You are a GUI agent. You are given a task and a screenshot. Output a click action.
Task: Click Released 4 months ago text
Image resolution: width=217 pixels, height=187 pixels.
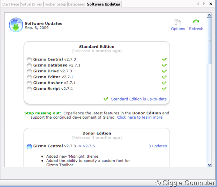[x=97, y=137]
